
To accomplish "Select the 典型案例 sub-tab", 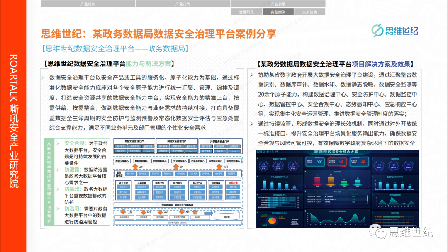I will pos(278,12).
